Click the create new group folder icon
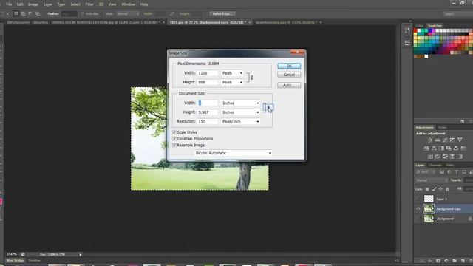 [455, 261]
